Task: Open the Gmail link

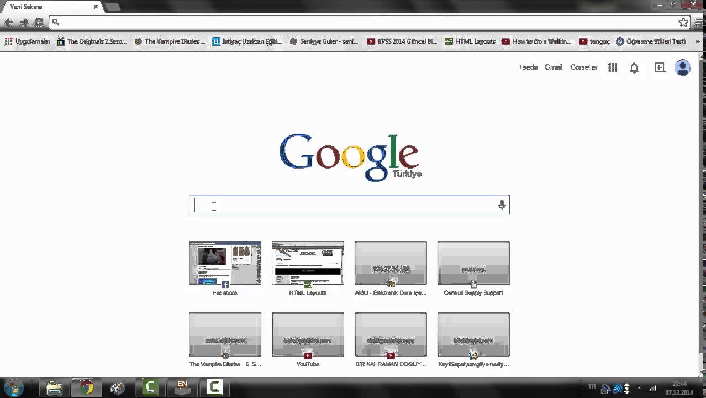Action: [x=554, y=67]
